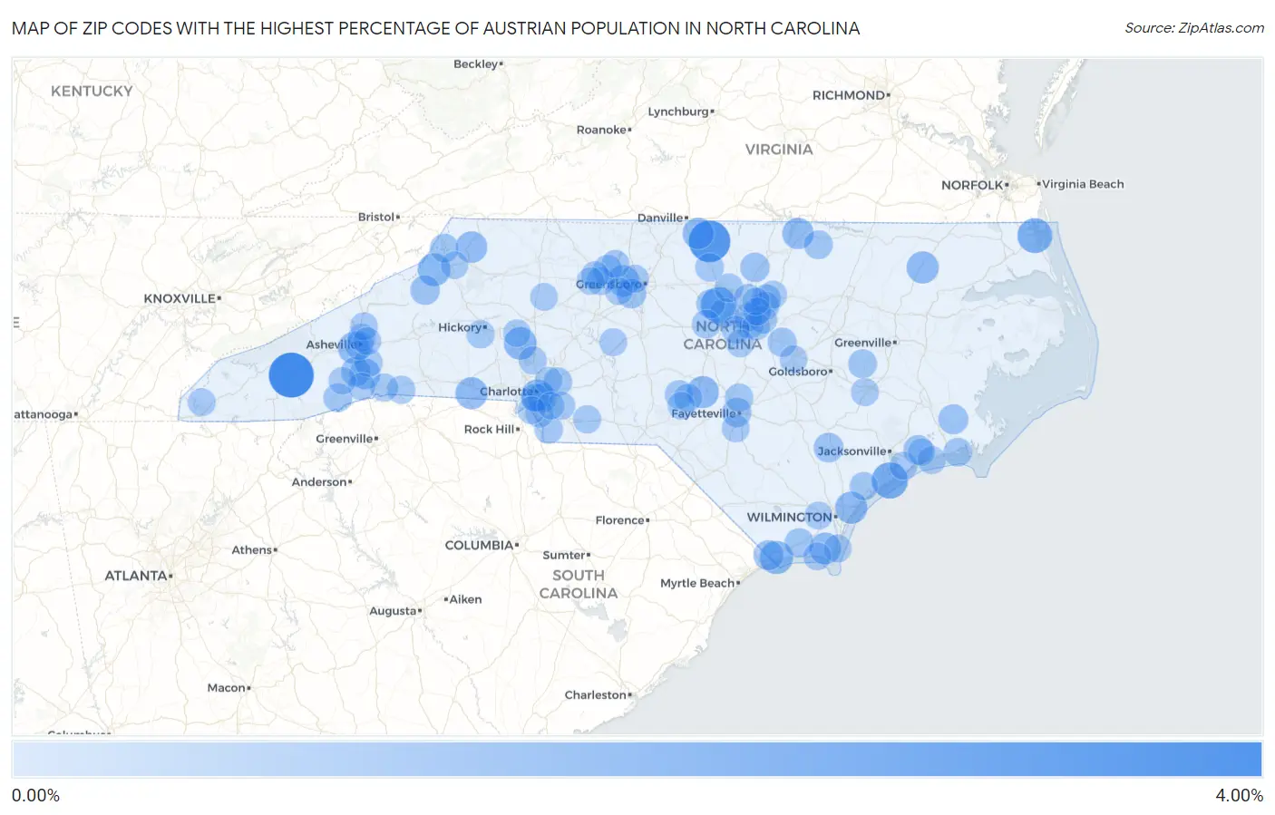Click the bubble near Norfolk at coast
The width and height of the screenshot is (1275, 815).
click(1035, 236)
